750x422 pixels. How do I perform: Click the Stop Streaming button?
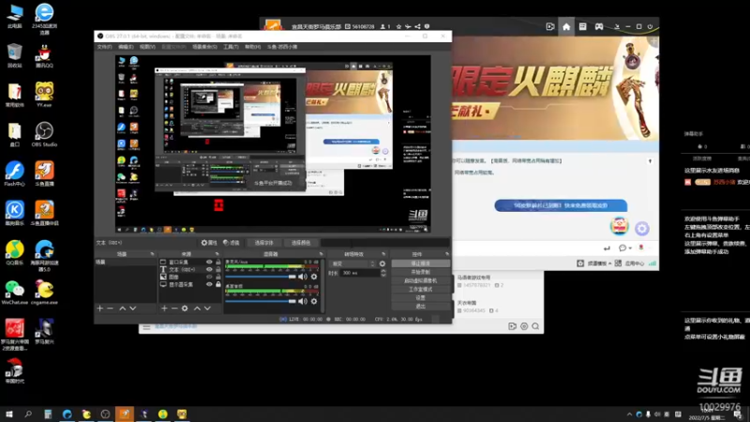[x=420, y=264]
